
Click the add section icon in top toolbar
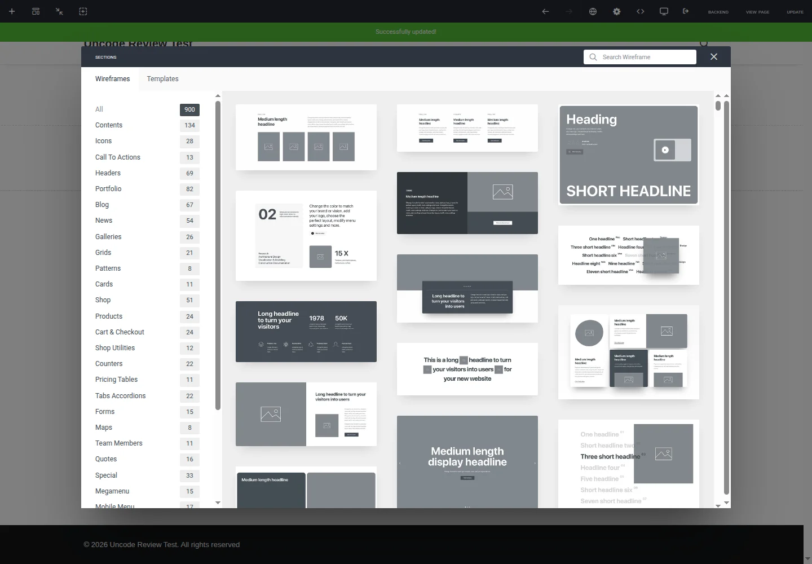pos(83,11)
